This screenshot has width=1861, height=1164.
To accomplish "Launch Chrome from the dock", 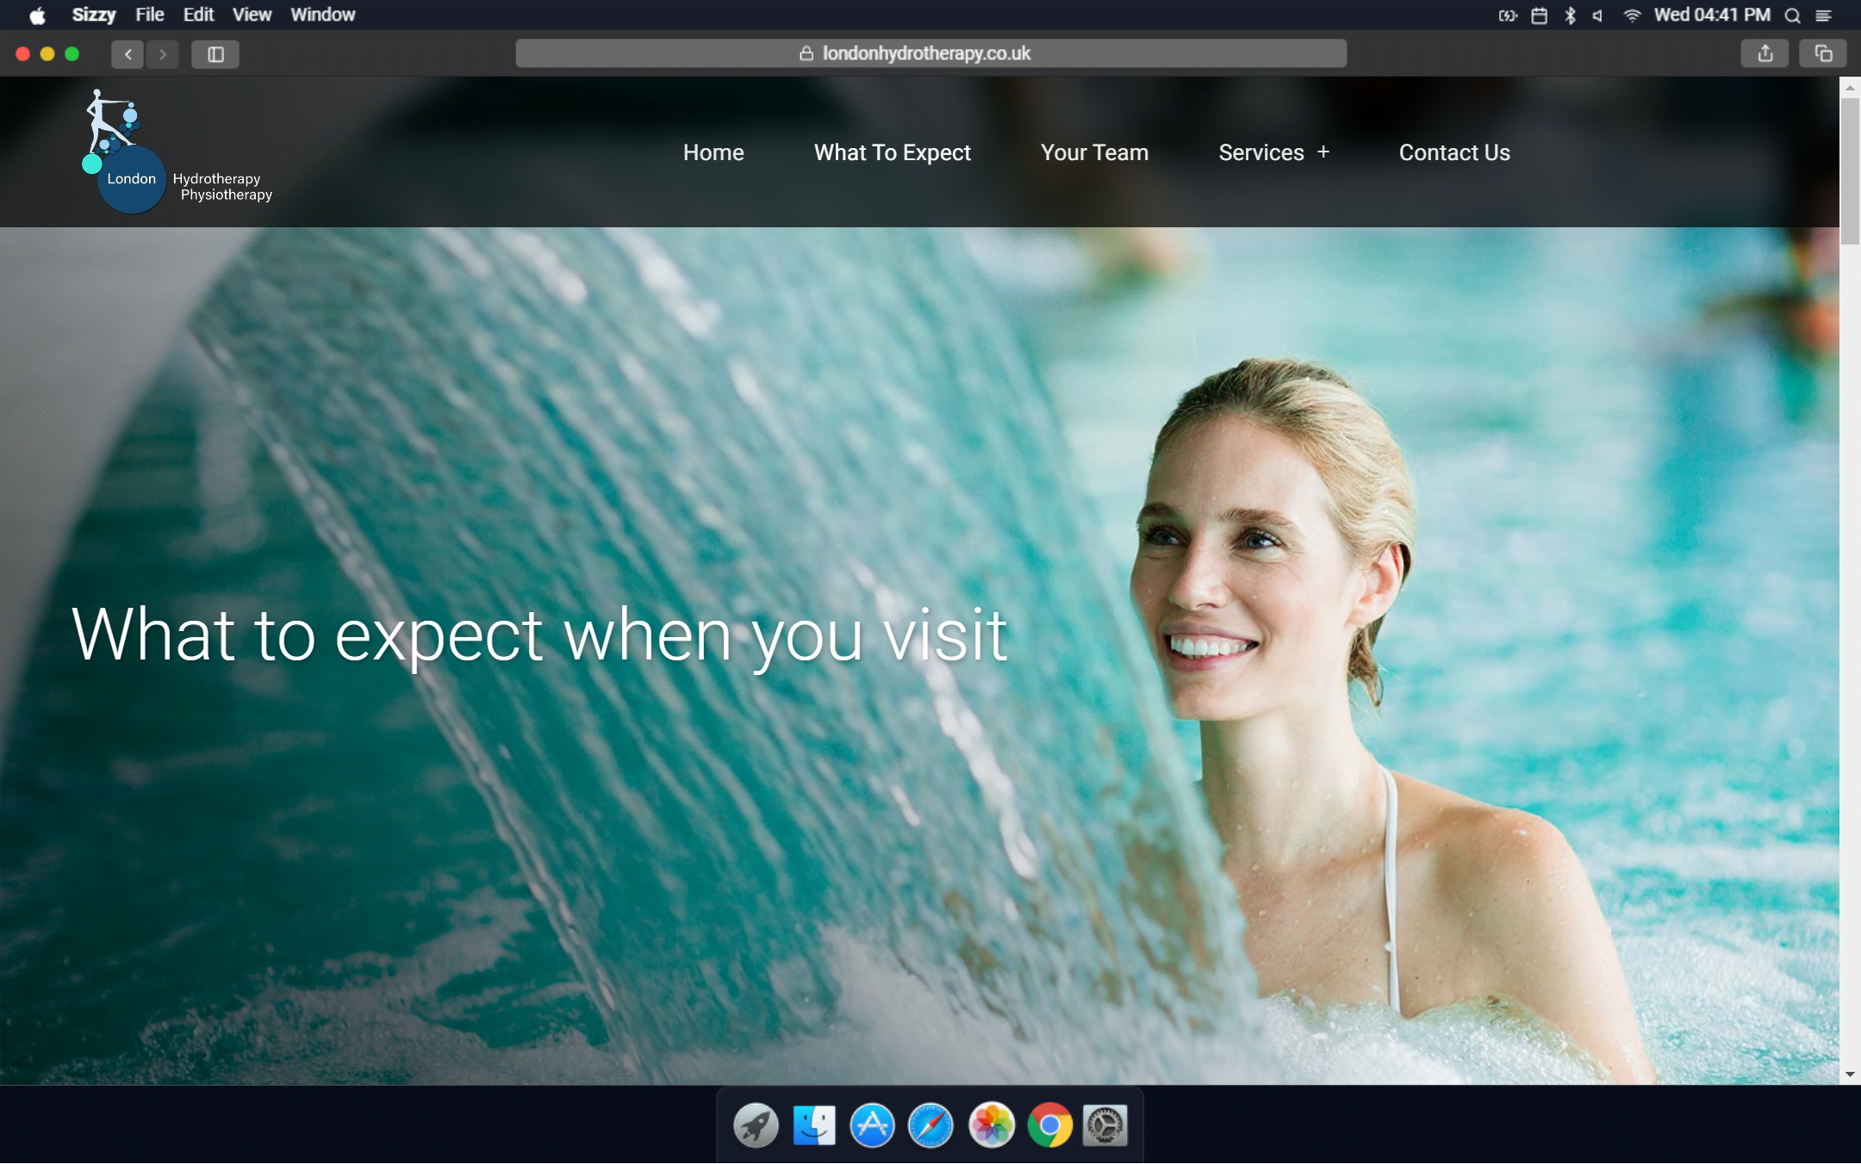I will (1049, 1125).
